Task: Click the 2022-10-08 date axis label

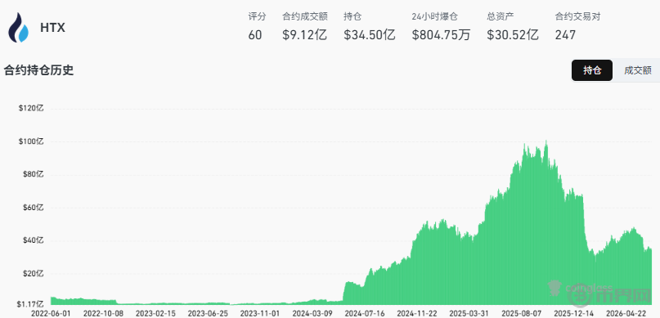Action: (x=105, y=314)
